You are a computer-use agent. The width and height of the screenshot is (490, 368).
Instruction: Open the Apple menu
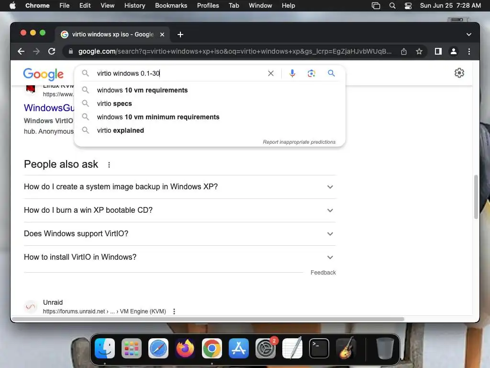pyautogui.click(x=12, y=6)
